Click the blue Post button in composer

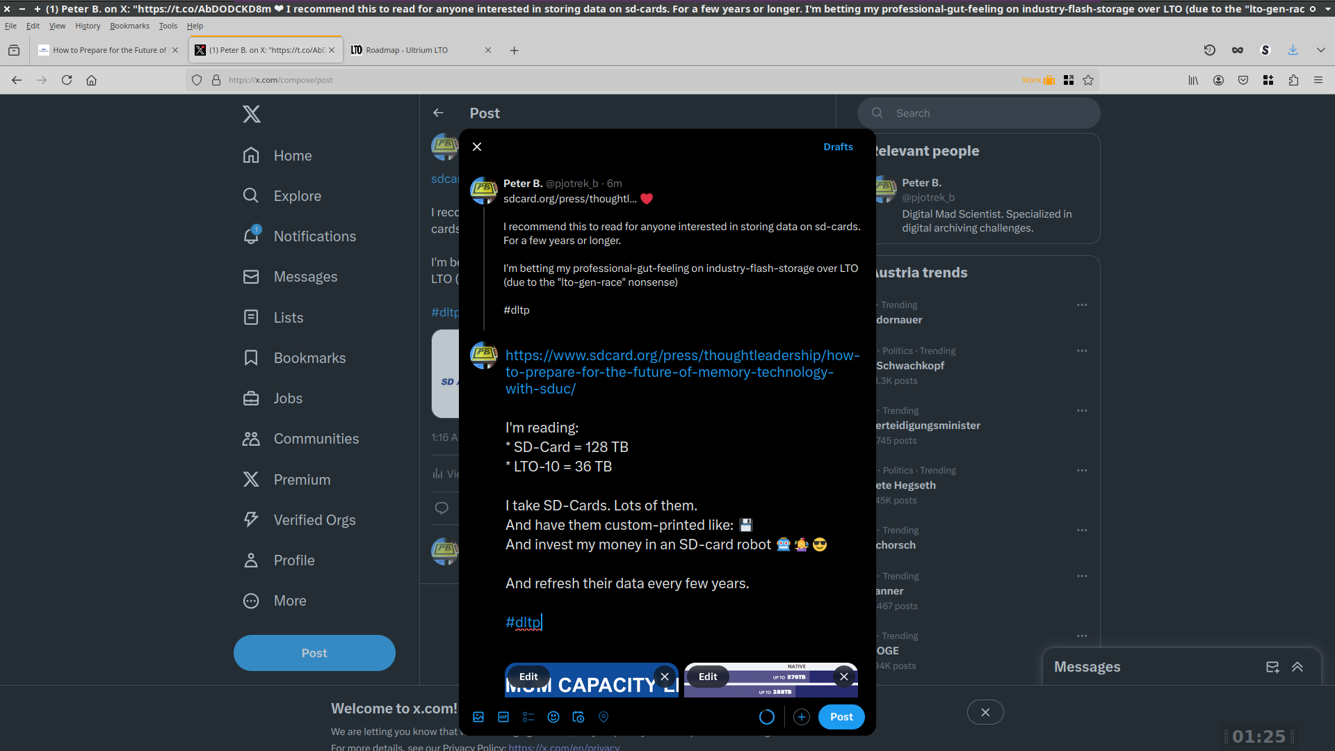click(841, 717)
